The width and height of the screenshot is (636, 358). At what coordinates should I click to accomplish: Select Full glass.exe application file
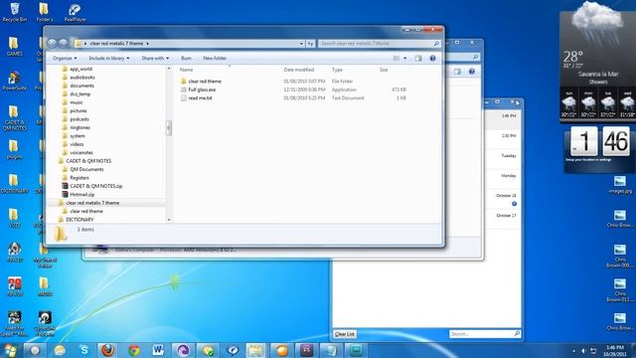(x=202, y=89)
